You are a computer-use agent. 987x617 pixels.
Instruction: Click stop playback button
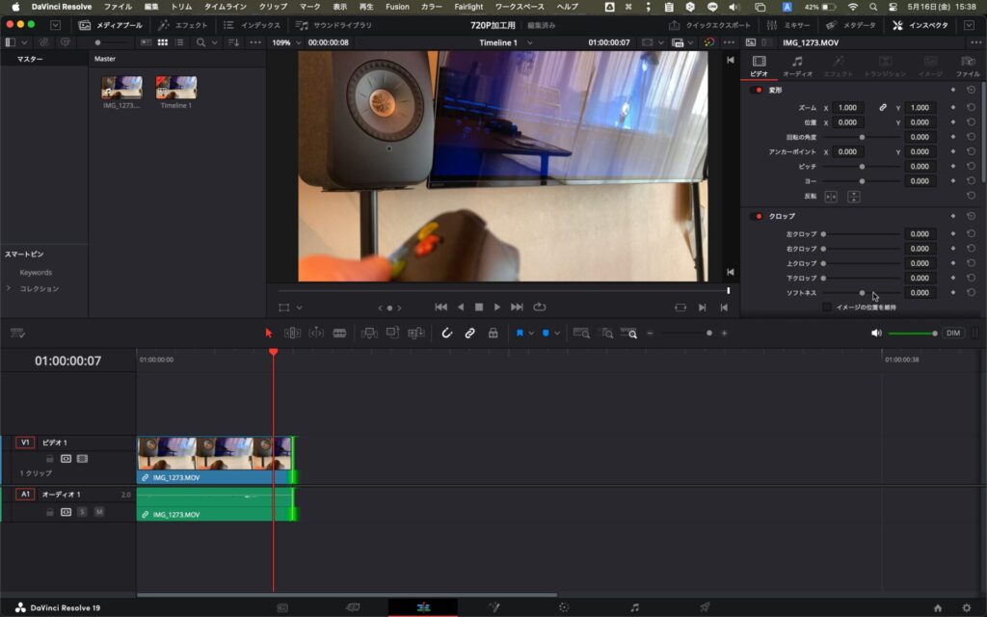tap(479, 308)
